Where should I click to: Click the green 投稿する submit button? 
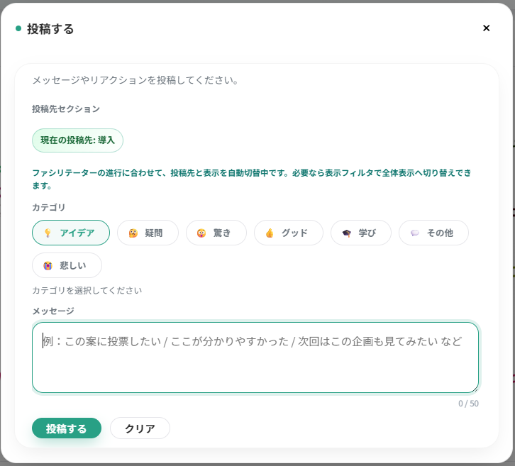click(x=67, y=428)
